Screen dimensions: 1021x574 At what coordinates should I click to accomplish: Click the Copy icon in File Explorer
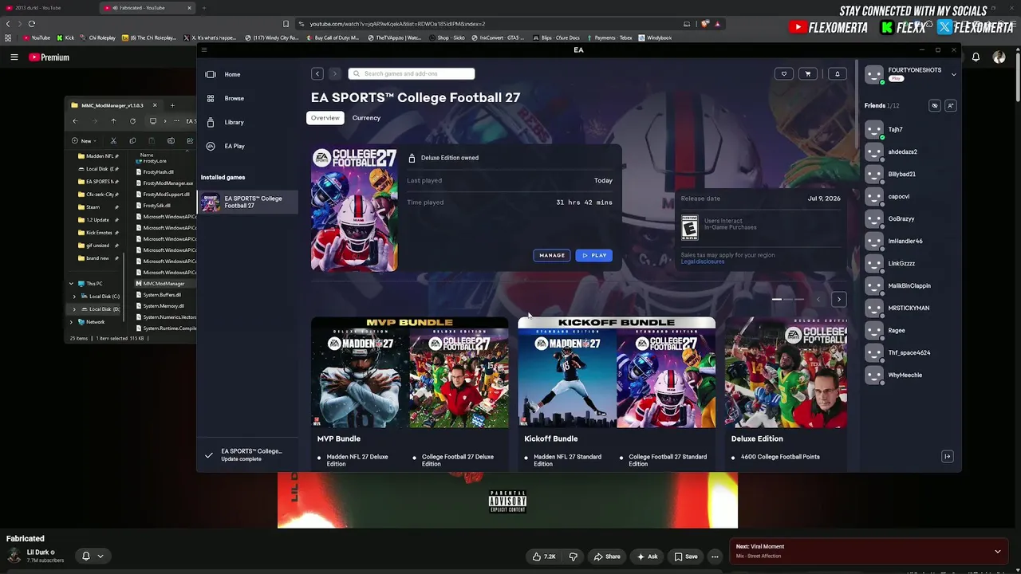(x=132, y=141)
